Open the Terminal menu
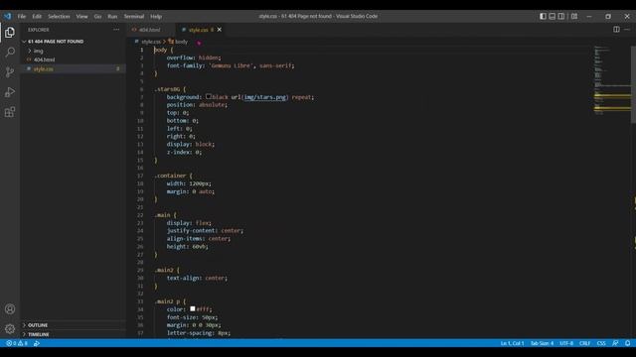636x357 pixels. [134, 16]
